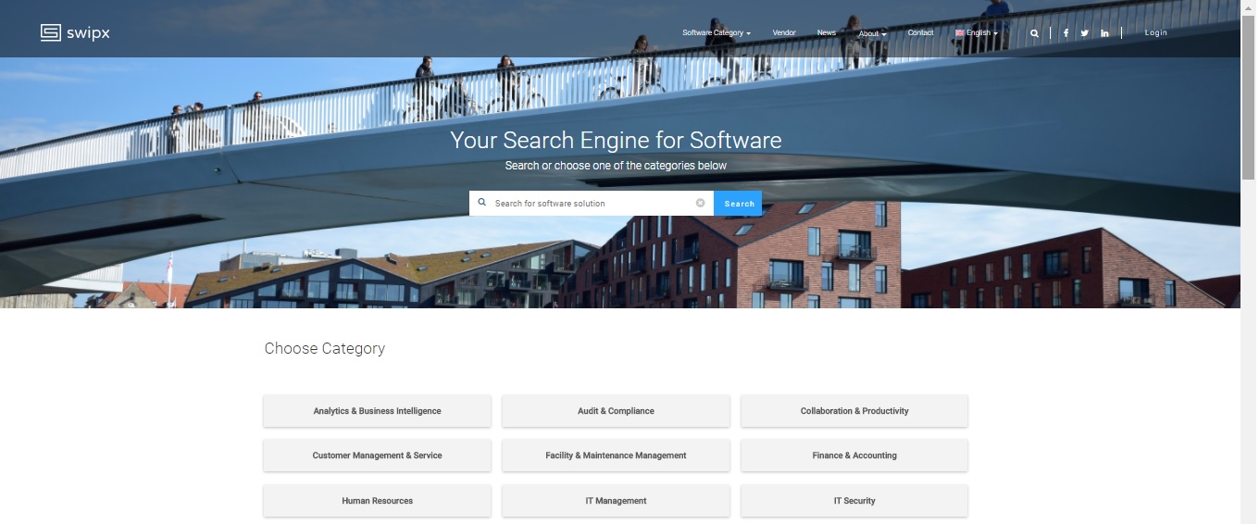
Task: Open the News menu item
Action: [826, 33]
